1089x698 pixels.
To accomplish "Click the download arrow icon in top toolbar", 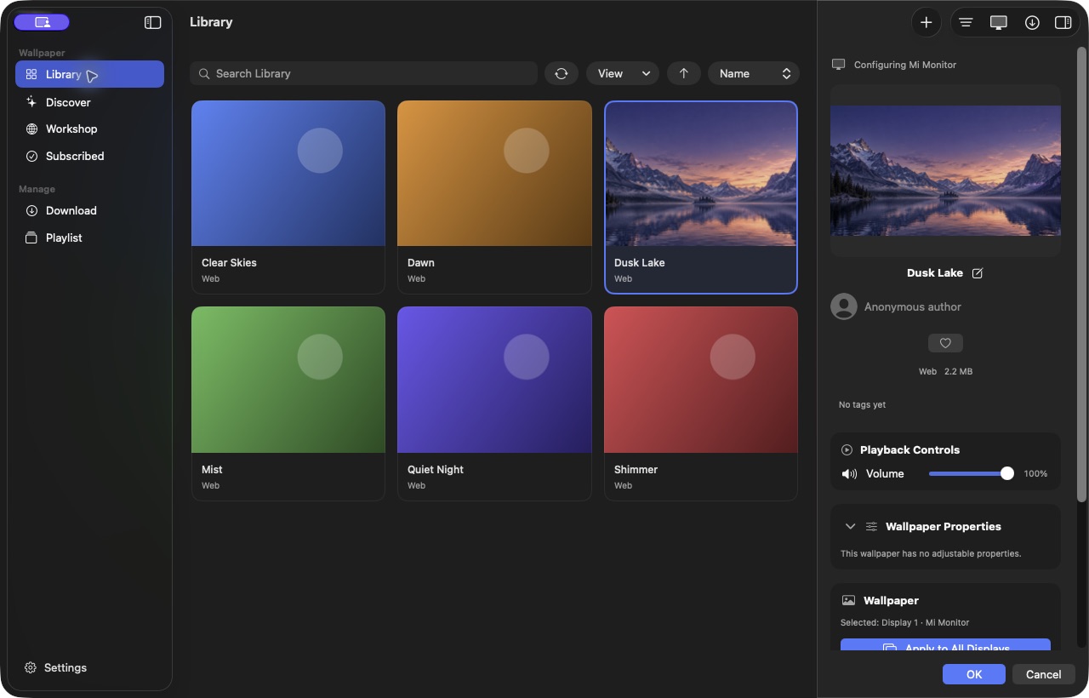I will tap(1032, 23).
